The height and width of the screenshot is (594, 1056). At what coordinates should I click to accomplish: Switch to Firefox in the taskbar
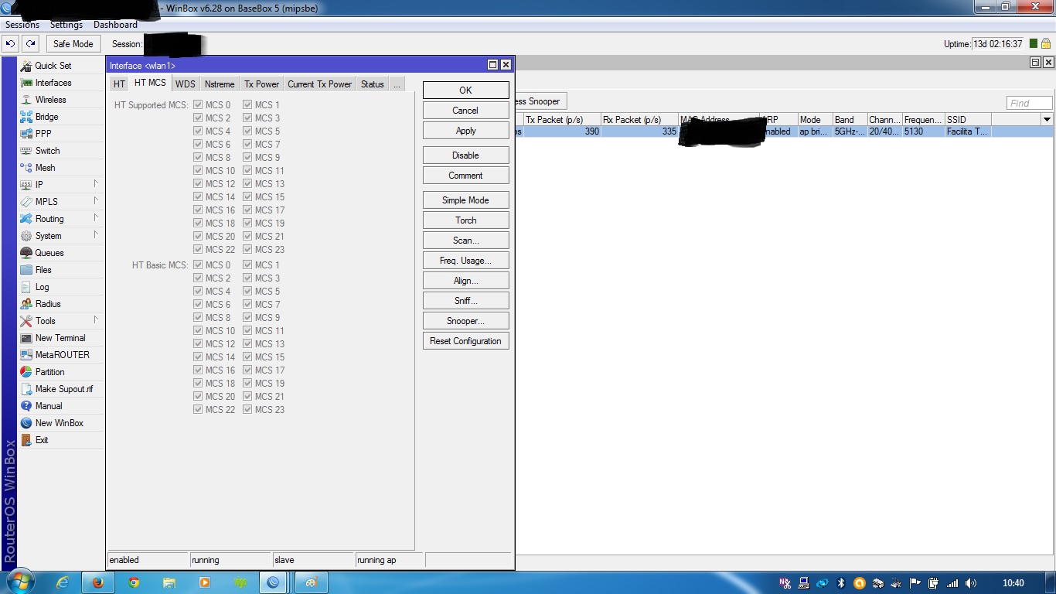(x=98, y=582)
